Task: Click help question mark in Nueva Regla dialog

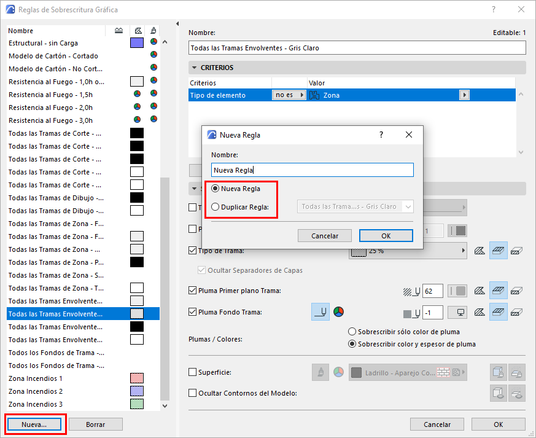Action: pyautogui.click(x=381, y=135)
